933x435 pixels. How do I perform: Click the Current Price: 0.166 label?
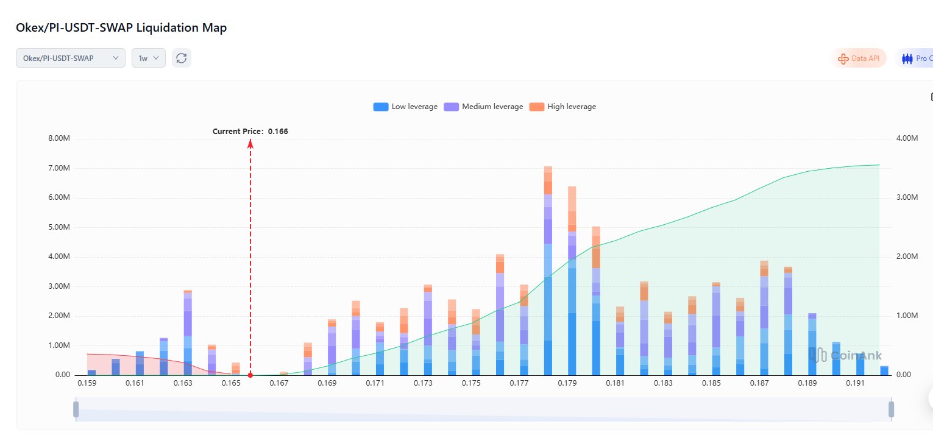[250, 131]
